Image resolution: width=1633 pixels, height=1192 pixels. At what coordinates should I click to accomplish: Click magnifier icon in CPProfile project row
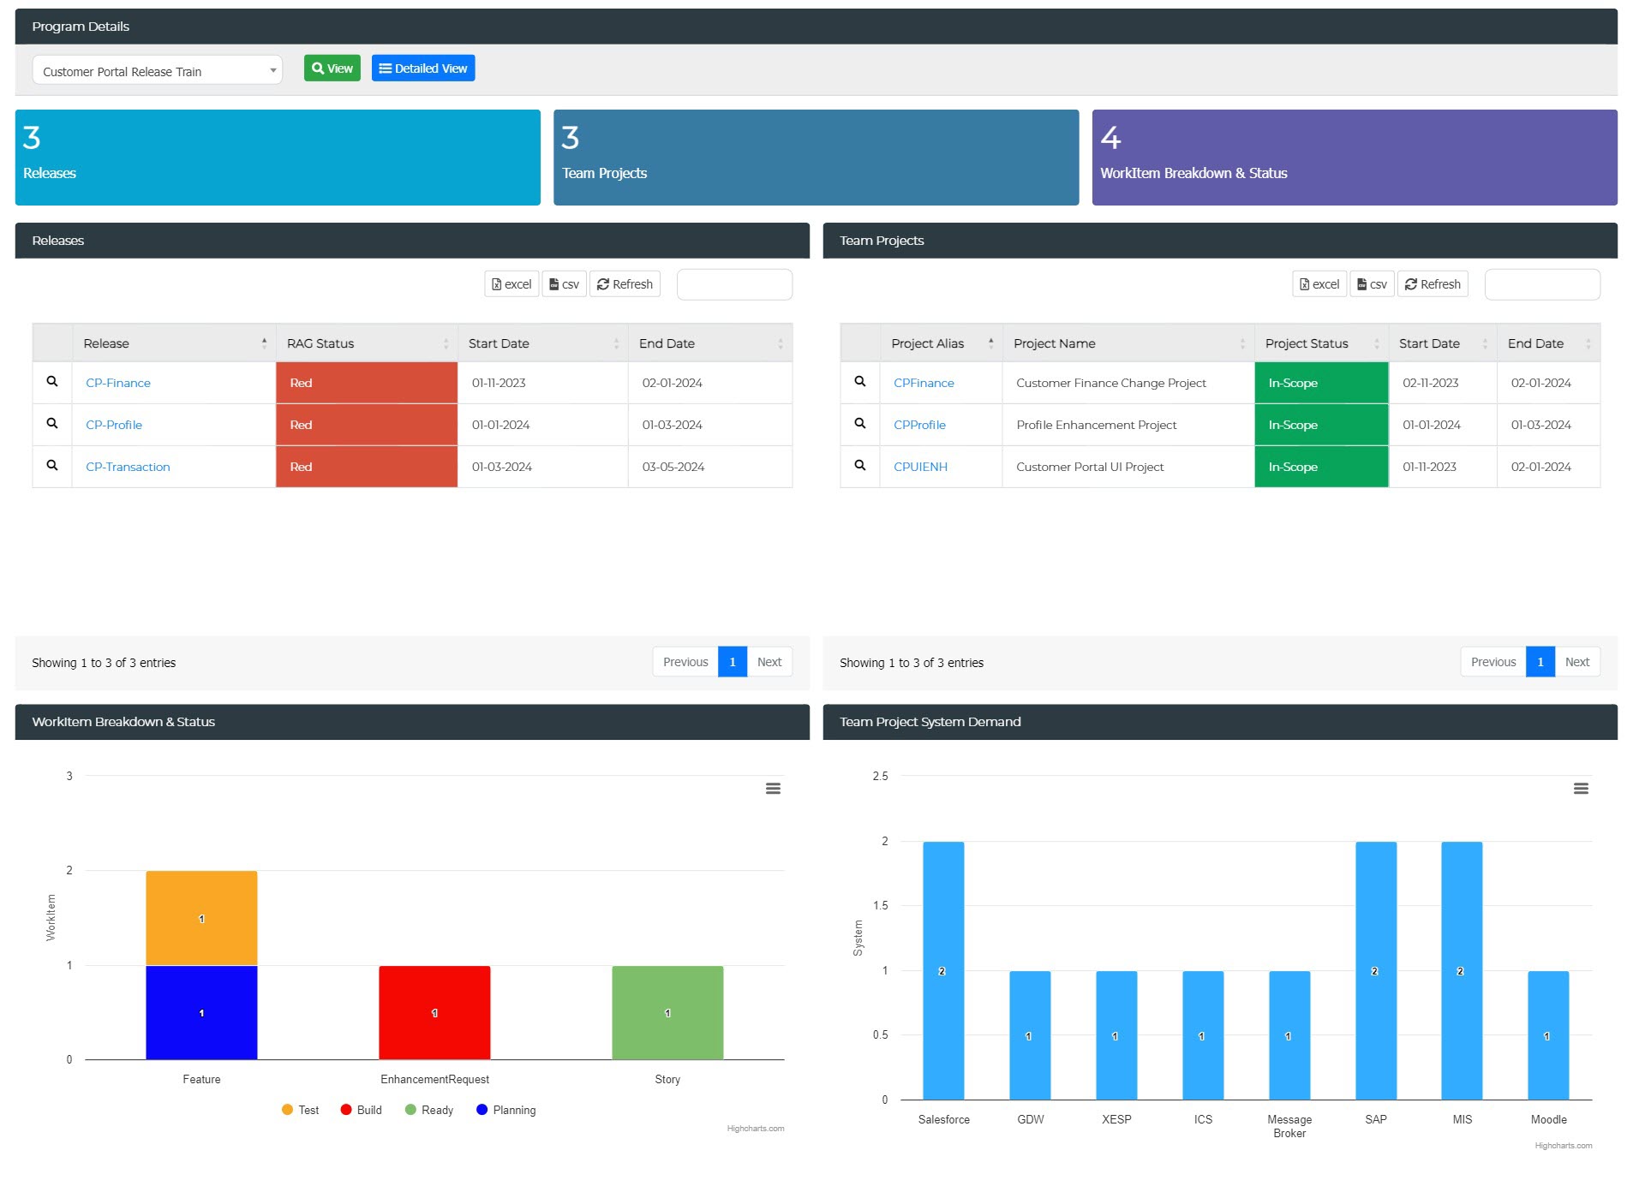tap(860, 424)
